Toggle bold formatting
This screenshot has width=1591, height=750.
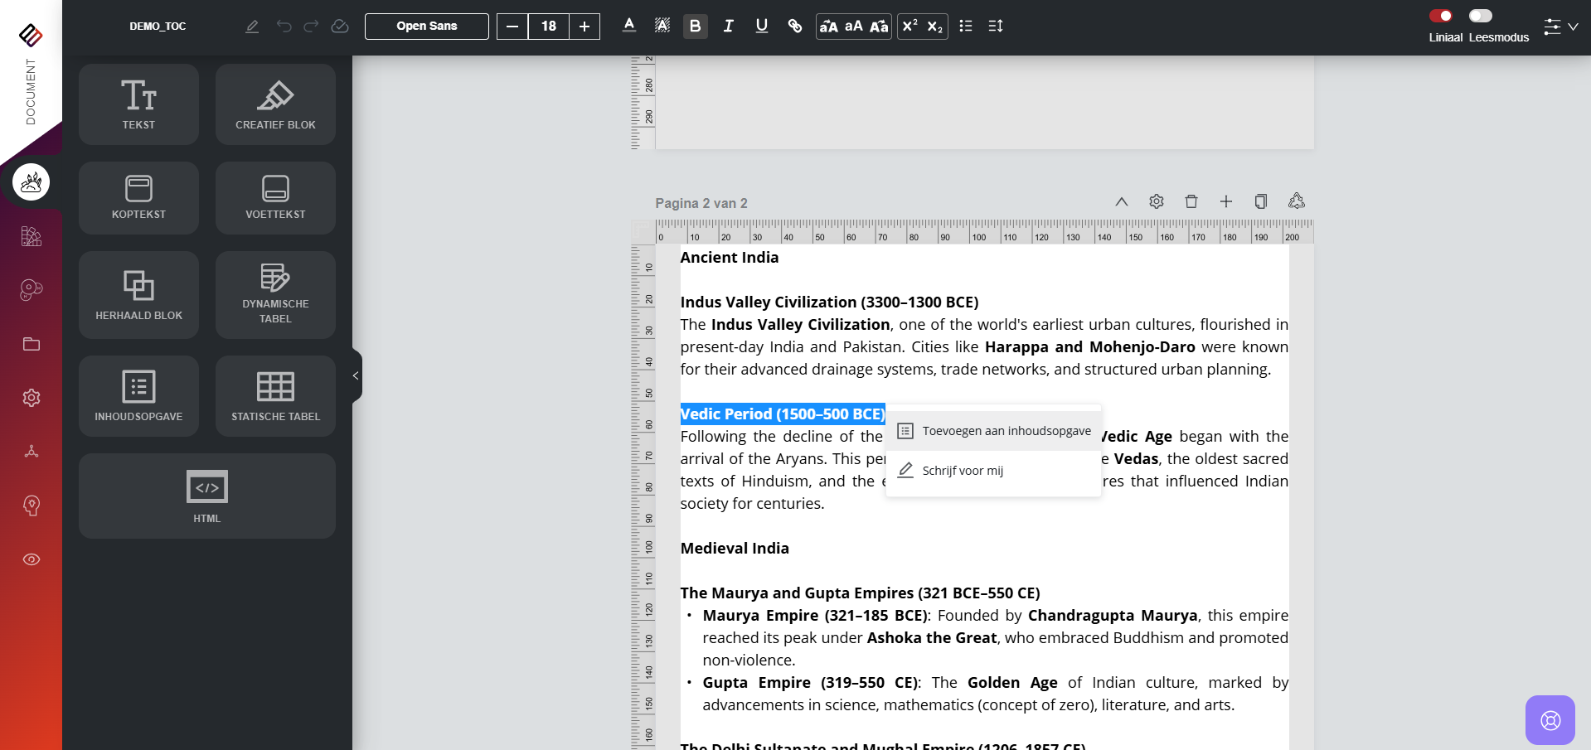tap(695, 26)
